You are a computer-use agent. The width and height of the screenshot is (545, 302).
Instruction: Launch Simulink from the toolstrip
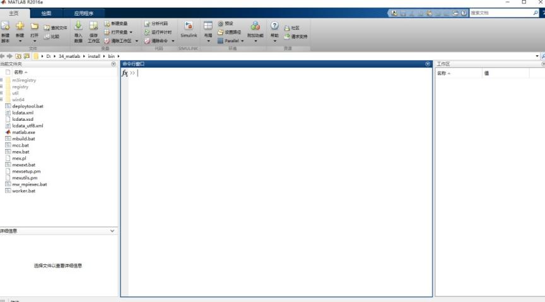click(x=189, y=30)
